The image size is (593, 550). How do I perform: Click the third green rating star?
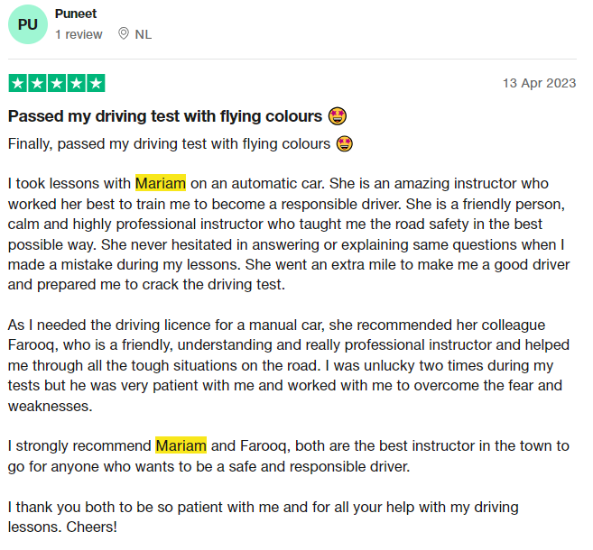coord(57,83)
